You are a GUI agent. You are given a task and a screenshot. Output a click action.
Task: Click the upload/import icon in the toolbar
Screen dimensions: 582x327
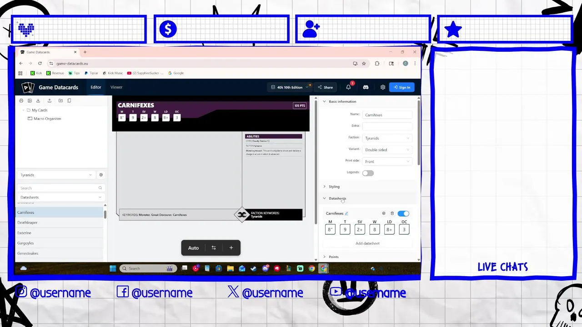click(x=49, y=100)
